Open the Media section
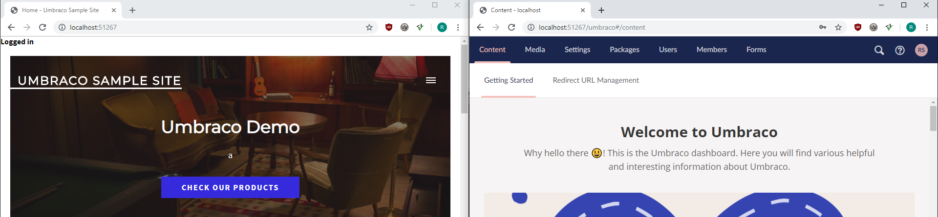938x217 pixels. 535,50
